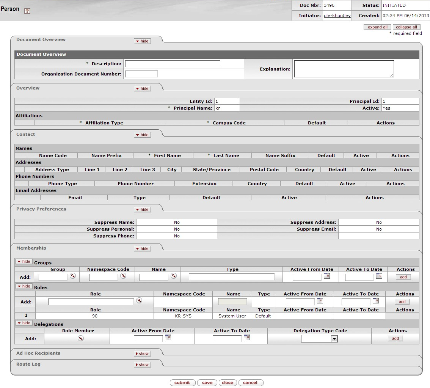Screen dimensions: 430x388
Task: Open calendar for Groups Active From Date
Action: tap(326, 276)
